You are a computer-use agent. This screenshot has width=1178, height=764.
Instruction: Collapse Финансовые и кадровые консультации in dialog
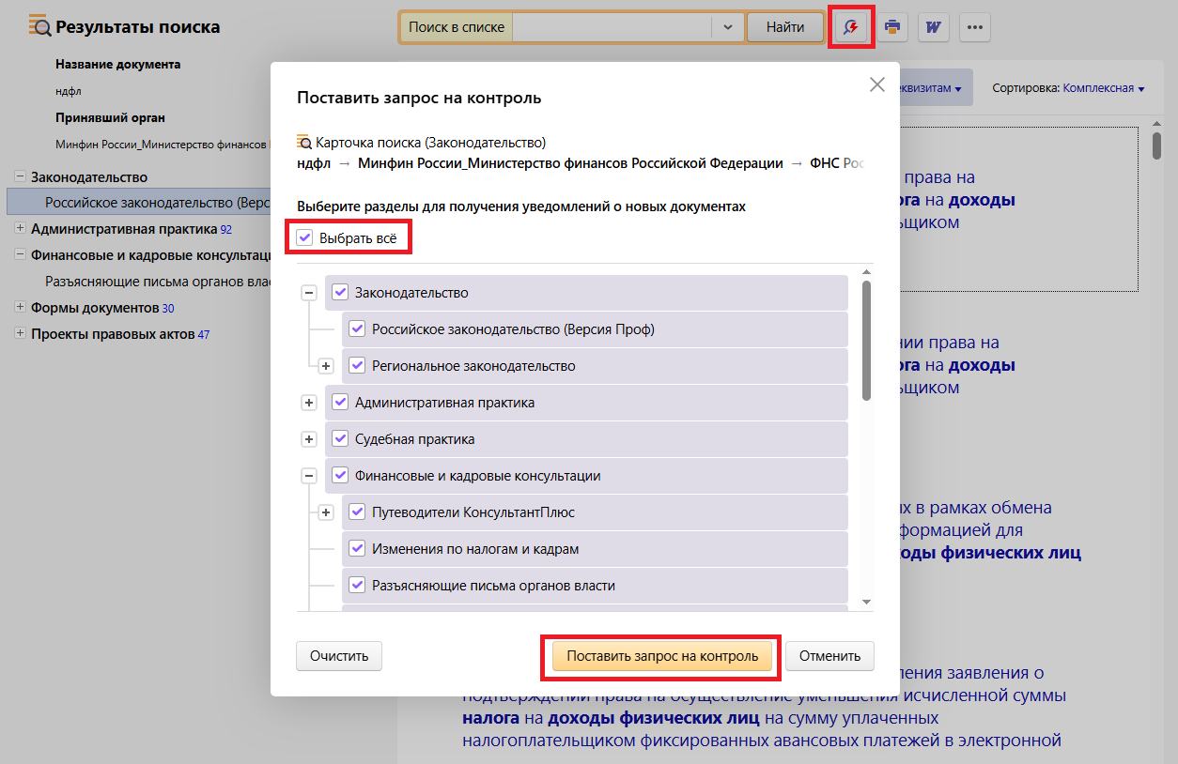pos(308,476)
